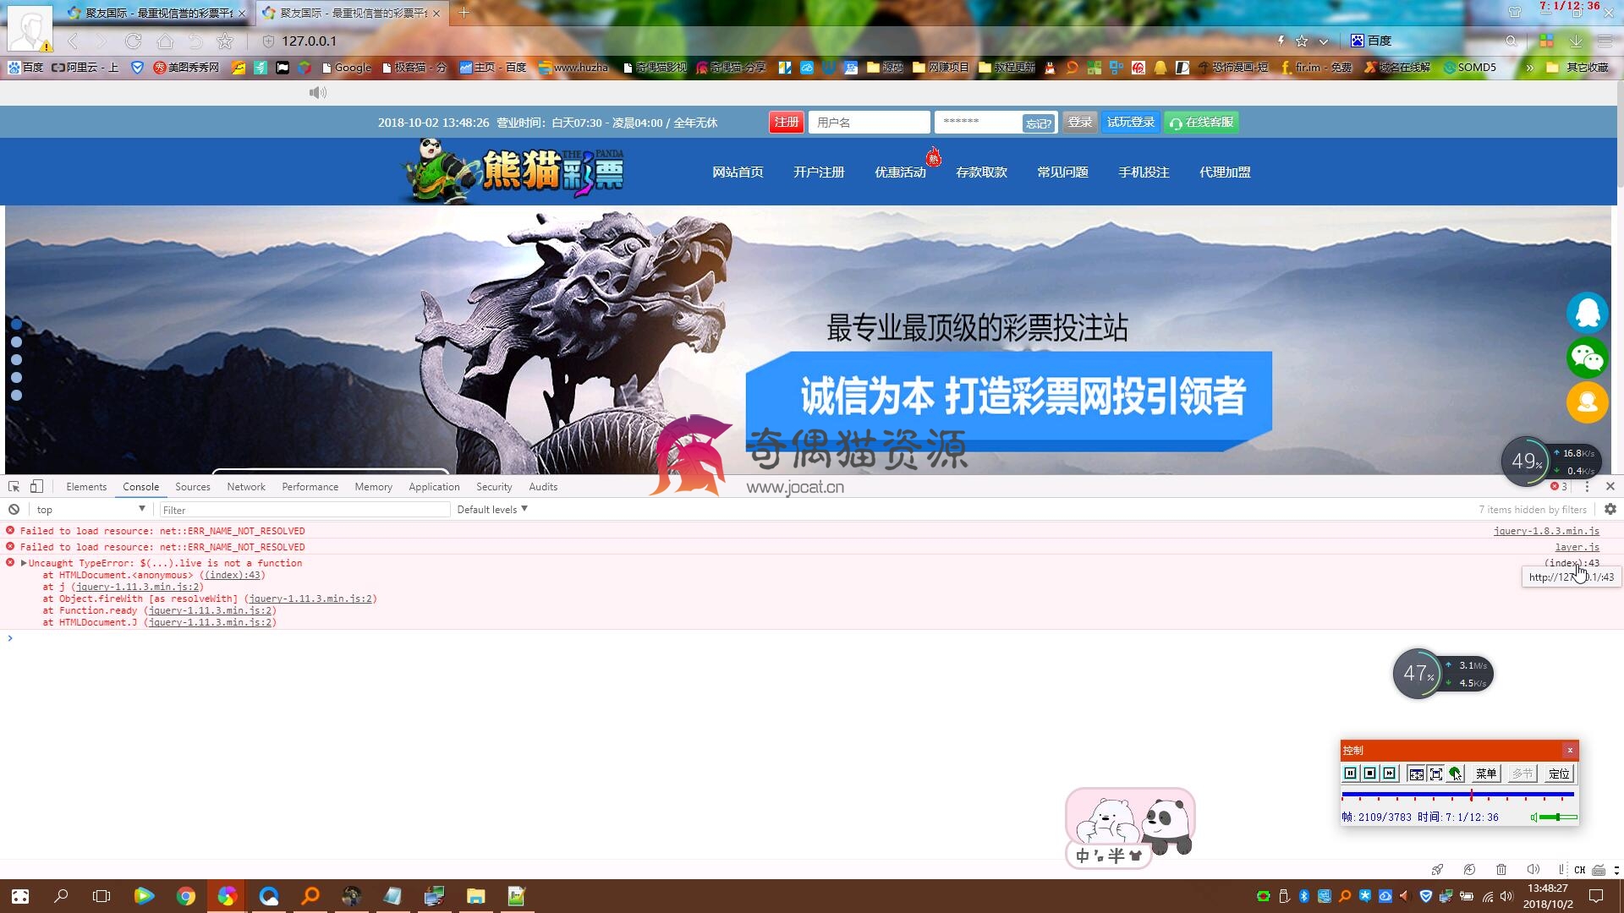Switch to the Sources tab
Viewport: 1624px width, 913px height.
pyautogui.click(x=193, y=487)
